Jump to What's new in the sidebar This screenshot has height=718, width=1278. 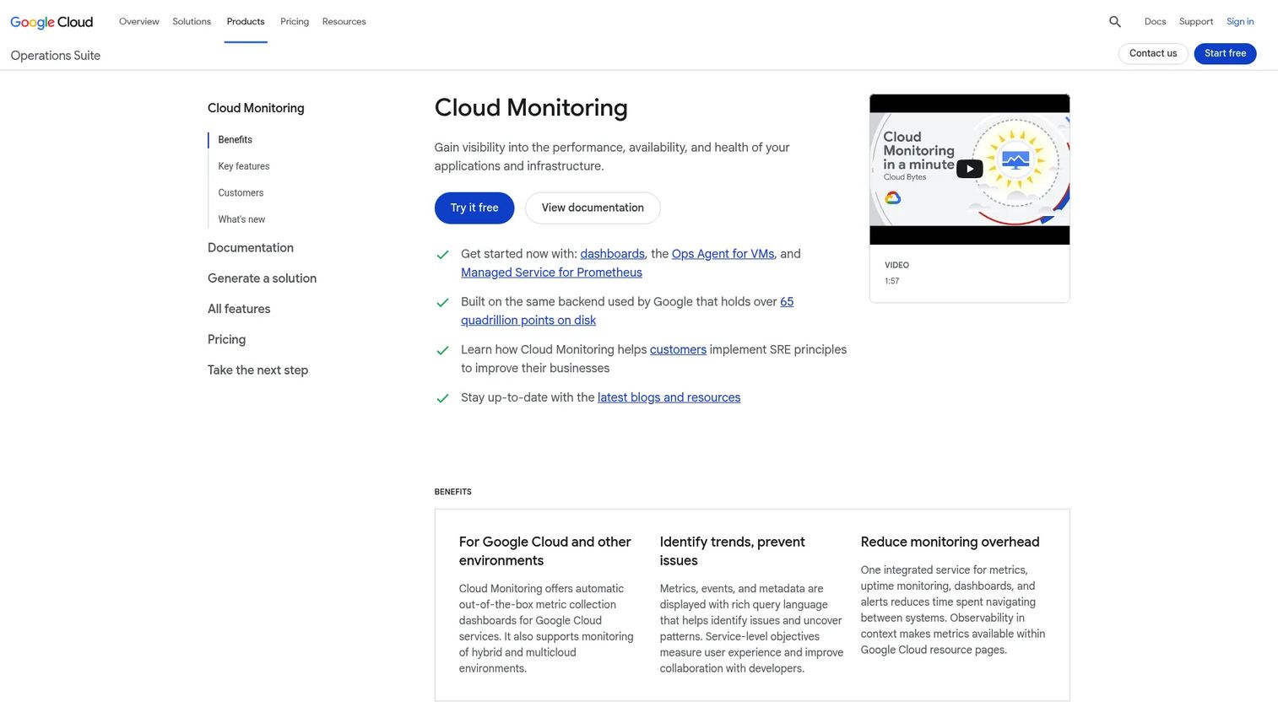point(241,219)
